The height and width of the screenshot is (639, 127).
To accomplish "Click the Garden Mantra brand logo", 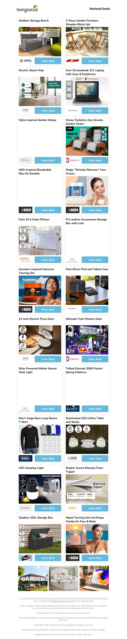I will pos(72,458).
